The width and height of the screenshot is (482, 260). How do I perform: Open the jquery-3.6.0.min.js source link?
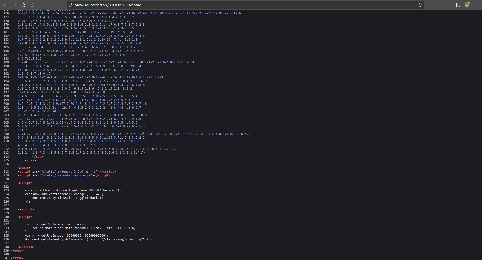pos(69,172)
